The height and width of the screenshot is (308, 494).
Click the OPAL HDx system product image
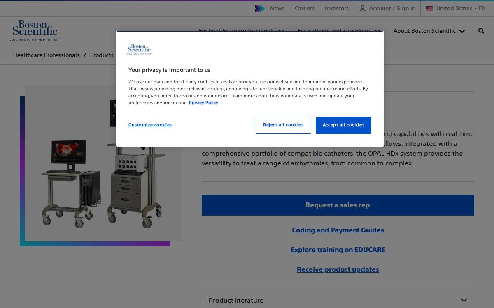(103, 163)
